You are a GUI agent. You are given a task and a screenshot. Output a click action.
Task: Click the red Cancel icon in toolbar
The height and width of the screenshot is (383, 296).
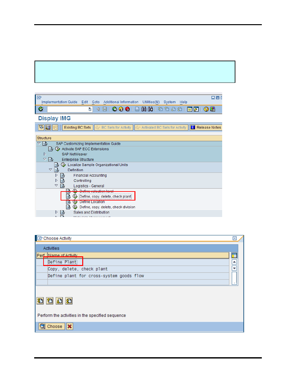127,109
